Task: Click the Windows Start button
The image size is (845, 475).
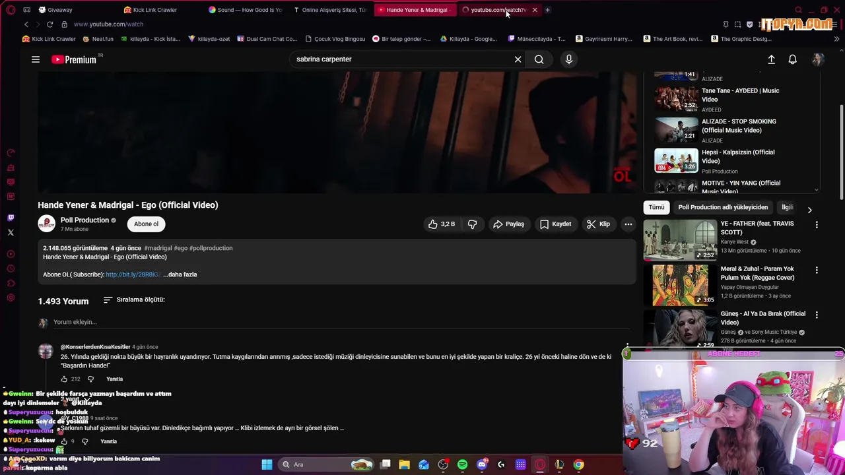Action: point(267,464)
